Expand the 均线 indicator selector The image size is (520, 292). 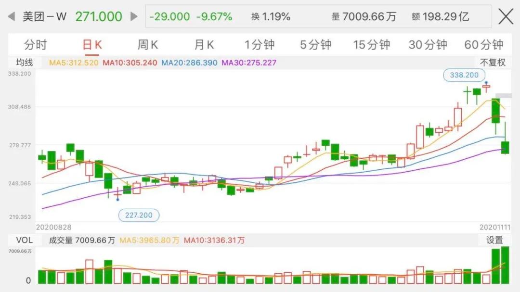pyautogui.click(x=24, y=63)
